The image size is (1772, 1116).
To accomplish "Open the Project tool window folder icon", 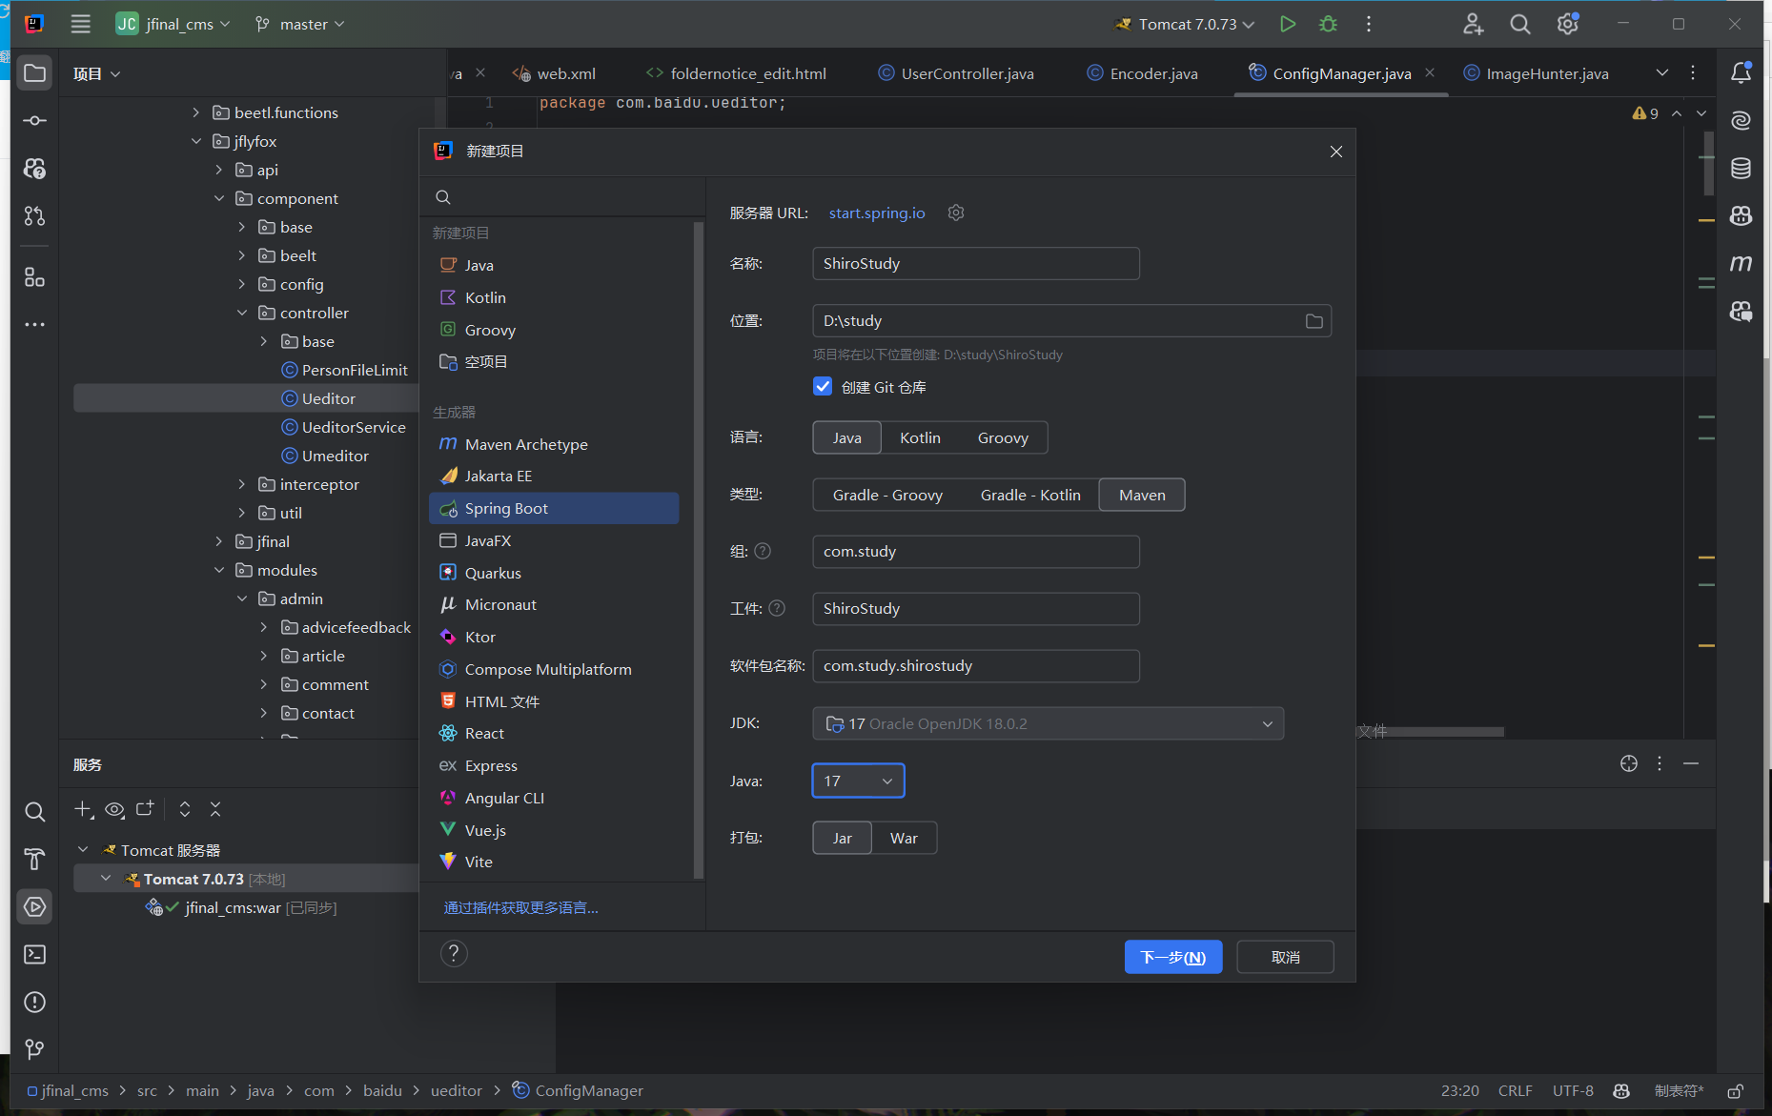I will point(34,73).
